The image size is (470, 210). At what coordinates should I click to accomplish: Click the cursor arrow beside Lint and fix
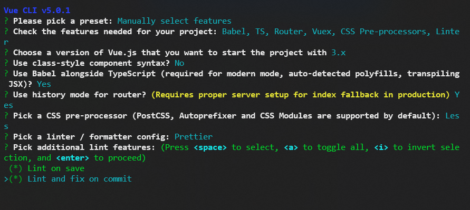pos(6,179)
